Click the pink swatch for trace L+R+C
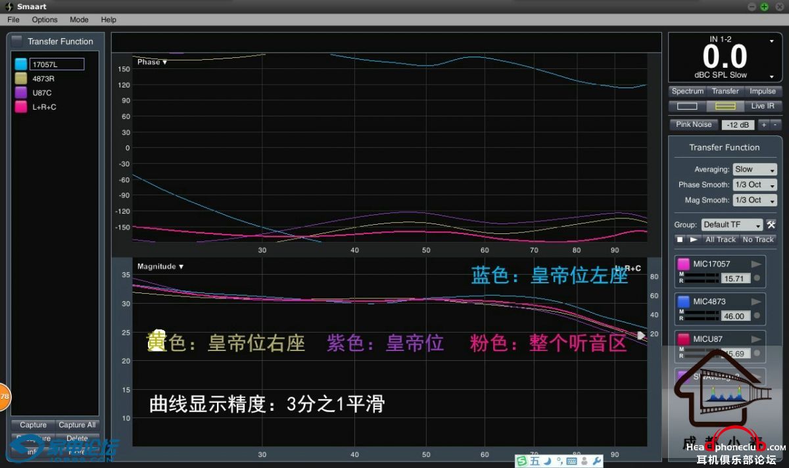 [21, 106]
